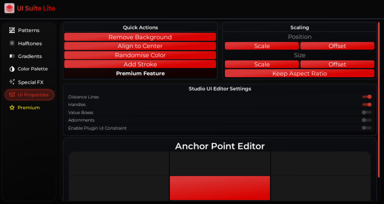Select the Special FX sparkle icon
This screenshot has height=204, width=384.
pyautogui.click(x=12, y=82)
